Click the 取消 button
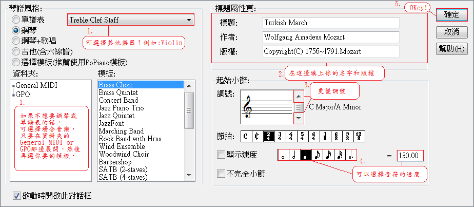The width and height of the screenshot is (474, 207). tap(451, 32)
